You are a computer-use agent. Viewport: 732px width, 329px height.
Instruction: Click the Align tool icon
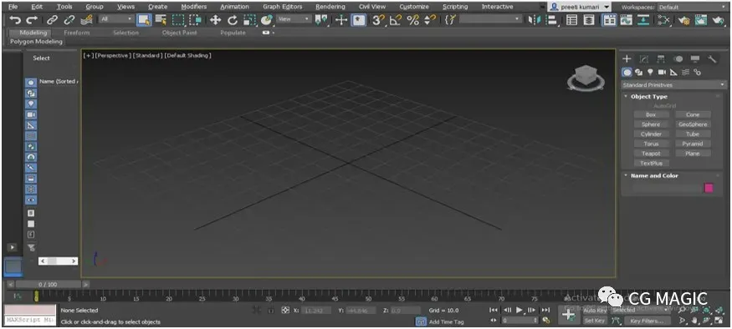(552, 20)
